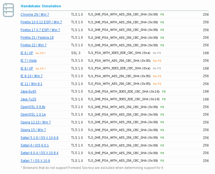215x174 pixels.
Task: Click the handshake simulation table icon
Action: point(8,10)
